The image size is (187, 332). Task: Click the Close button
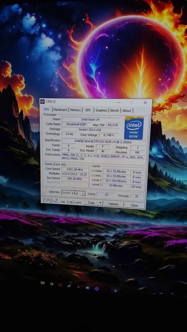click(x=134, y=205)
